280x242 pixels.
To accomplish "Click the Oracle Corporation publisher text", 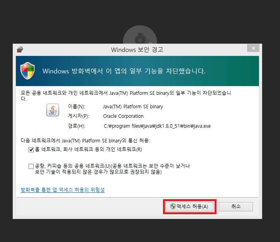I will (x=123, y=116).
